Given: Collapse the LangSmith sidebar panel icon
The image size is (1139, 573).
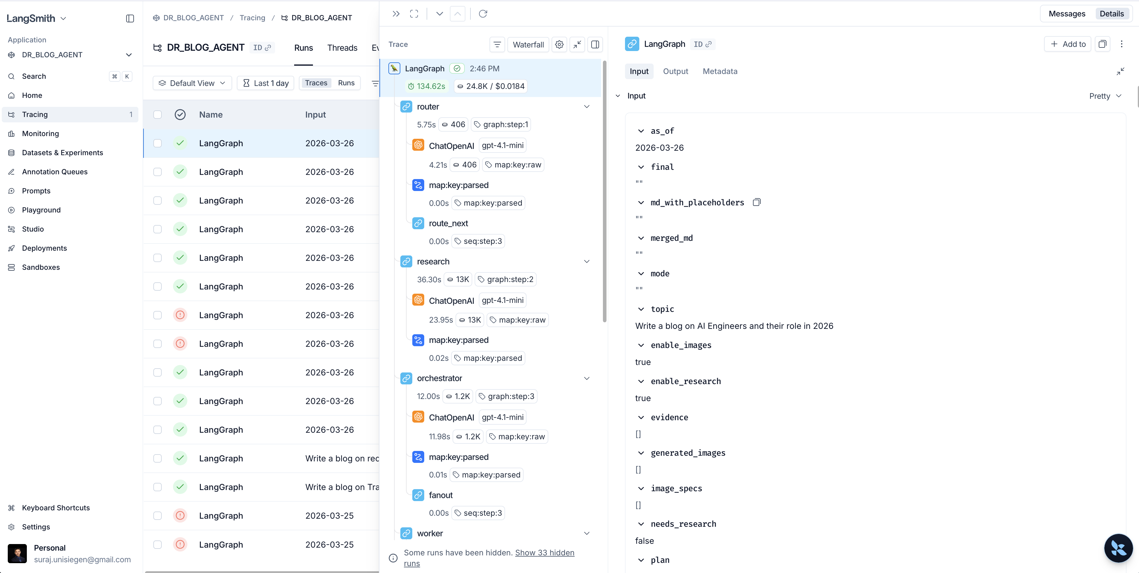Looking at the screenshot, I should click(129, 18).
